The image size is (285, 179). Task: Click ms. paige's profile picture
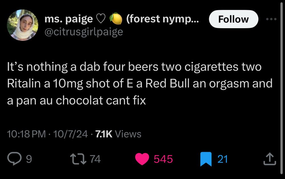pyautogui.click(x=23, y=25)
